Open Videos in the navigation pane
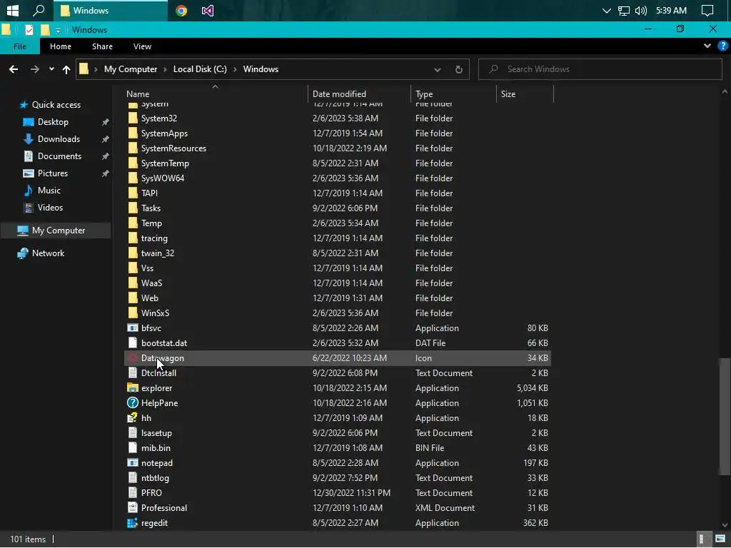 pyautogui.click(x=50, y=208)
